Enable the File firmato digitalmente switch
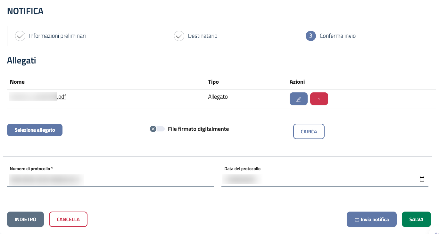Image resolution: width=439 pixels, height=234 pixels. coord(157,129)
